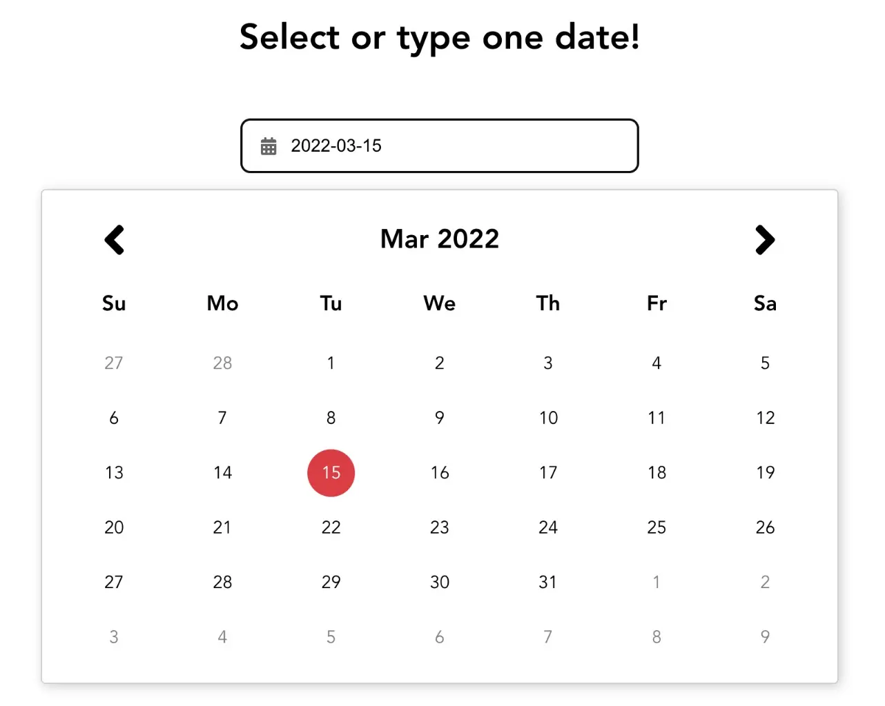Pick Sunday March 6

click(114, 418)
